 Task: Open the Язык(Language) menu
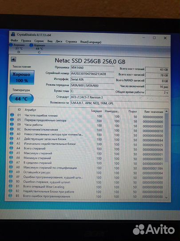click(x=91, y=42)
